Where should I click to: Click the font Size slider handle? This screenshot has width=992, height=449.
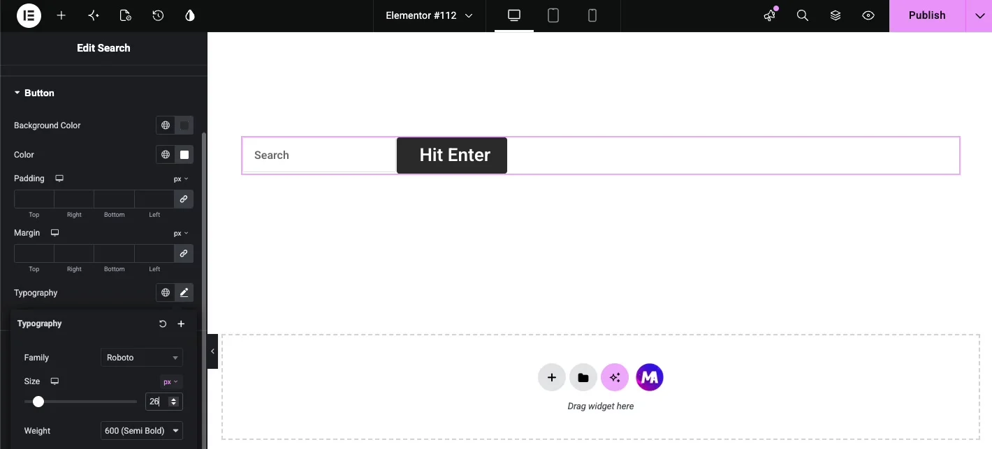pos(38,402)
